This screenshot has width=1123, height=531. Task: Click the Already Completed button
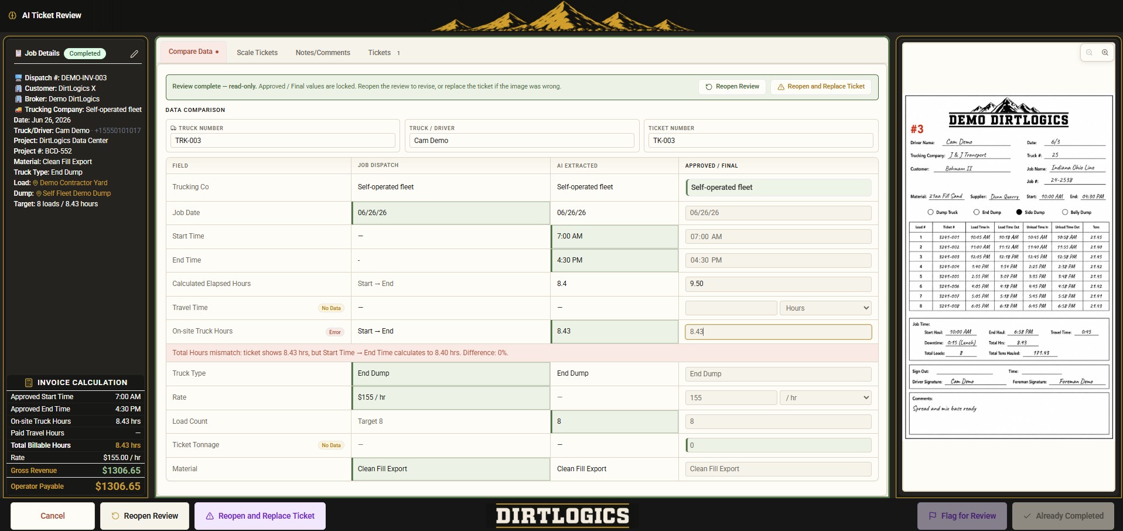pos(1063,516)
